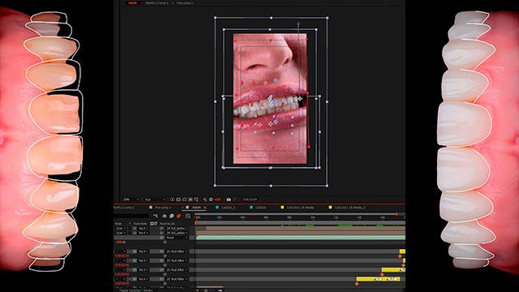Open the second layer's Screen mode dropdown
This screenshot has width=519, height=292.
pos(121,233)
